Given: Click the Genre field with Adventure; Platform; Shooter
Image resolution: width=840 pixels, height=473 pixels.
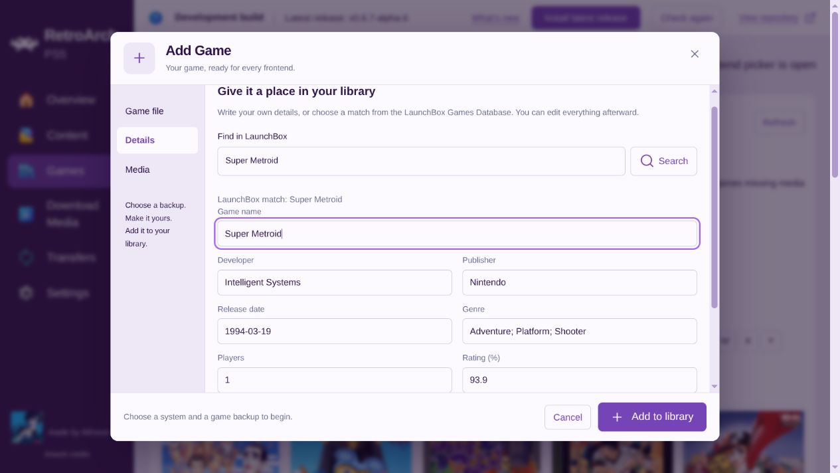Looking at the screenshot, I should tap(580, 331).
